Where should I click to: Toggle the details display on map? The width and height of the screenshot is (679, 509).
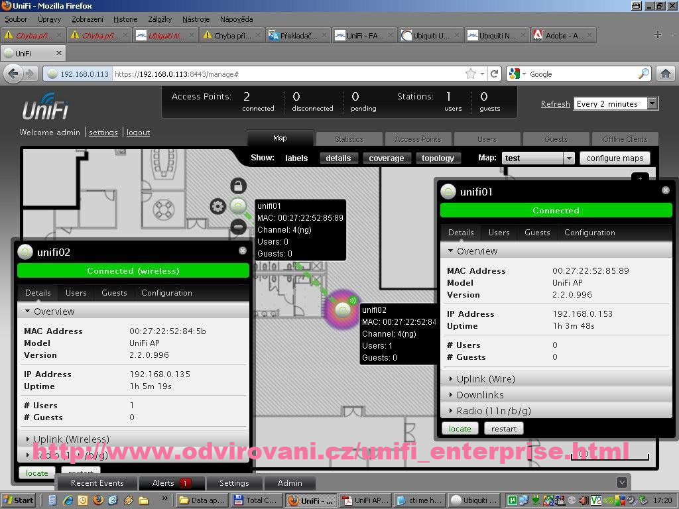pyautogui.click(x=338, y=158)
